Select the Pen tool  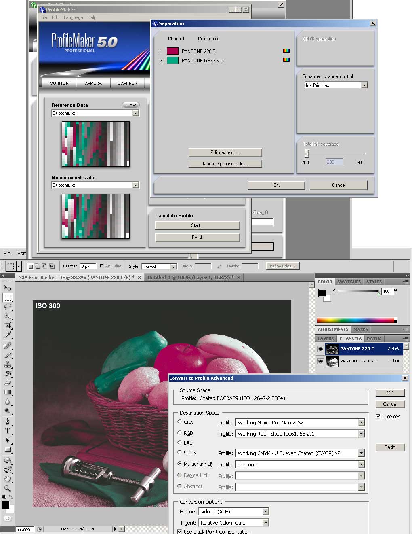pos(8,422)
